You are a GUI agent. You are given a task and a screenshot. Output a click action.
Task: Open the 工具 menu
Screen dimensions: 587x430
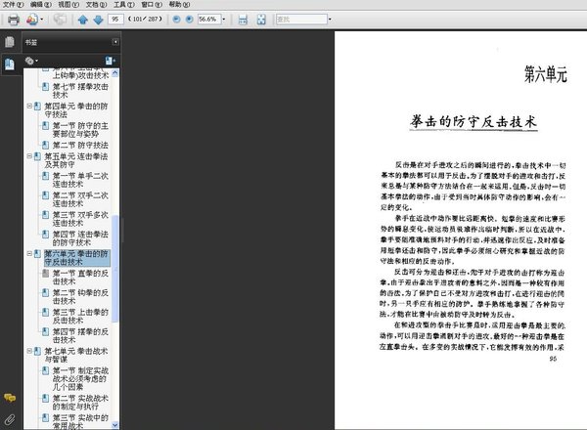click(124, 5)
